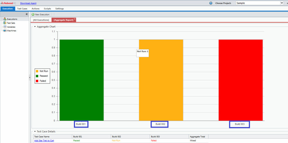The height and width of the screenshot is (143, 288).
Task: Select the Aggregate Report tab
Action: [64, 20]
